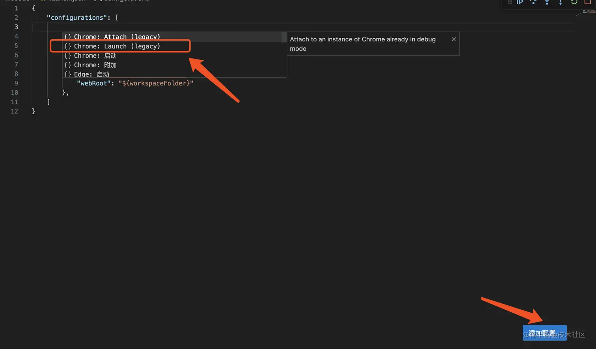Click line number 12 in the gutter
The width and height of the screenshot is (596, 349).
pyautogui.click(x=15, y=111)
